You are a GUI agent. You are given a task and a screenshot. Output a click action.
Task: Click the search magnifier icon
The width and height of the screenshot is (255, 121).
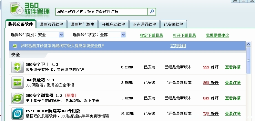point(152,12)
